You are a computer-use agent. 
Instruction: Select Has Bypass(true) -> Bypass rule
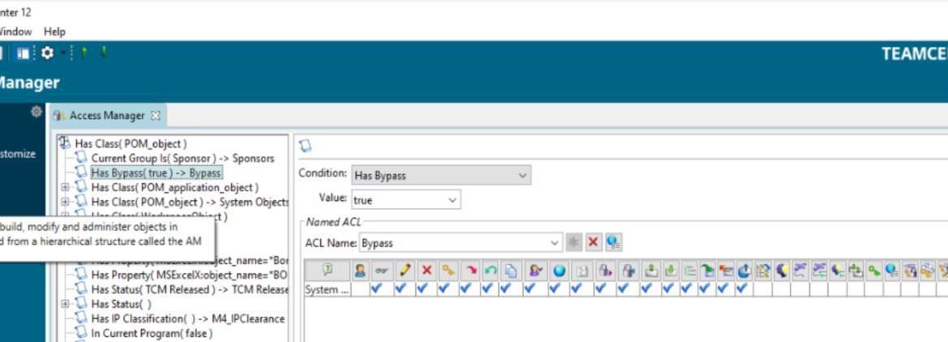coord(156,173)
